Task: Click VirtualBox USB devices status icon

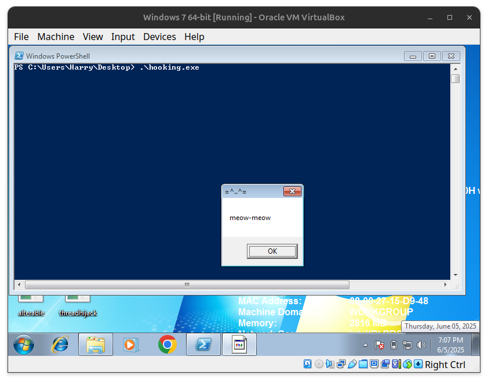Action: (352, 364)
